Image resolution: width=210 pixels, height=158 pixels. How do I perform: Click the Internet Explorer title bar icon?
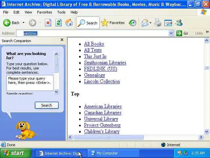click(x=3, y=4)
